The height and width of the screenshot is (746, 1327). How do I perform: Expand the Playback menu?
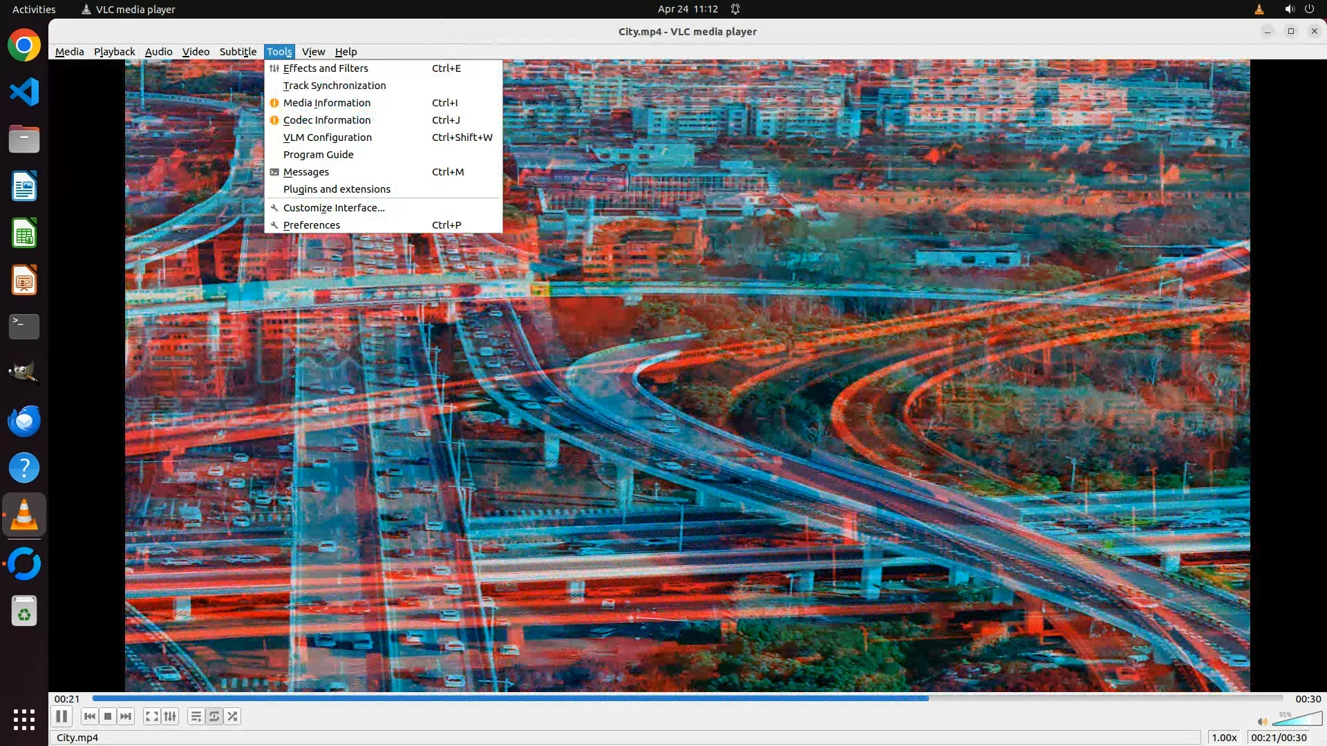[x=114, y=52]
